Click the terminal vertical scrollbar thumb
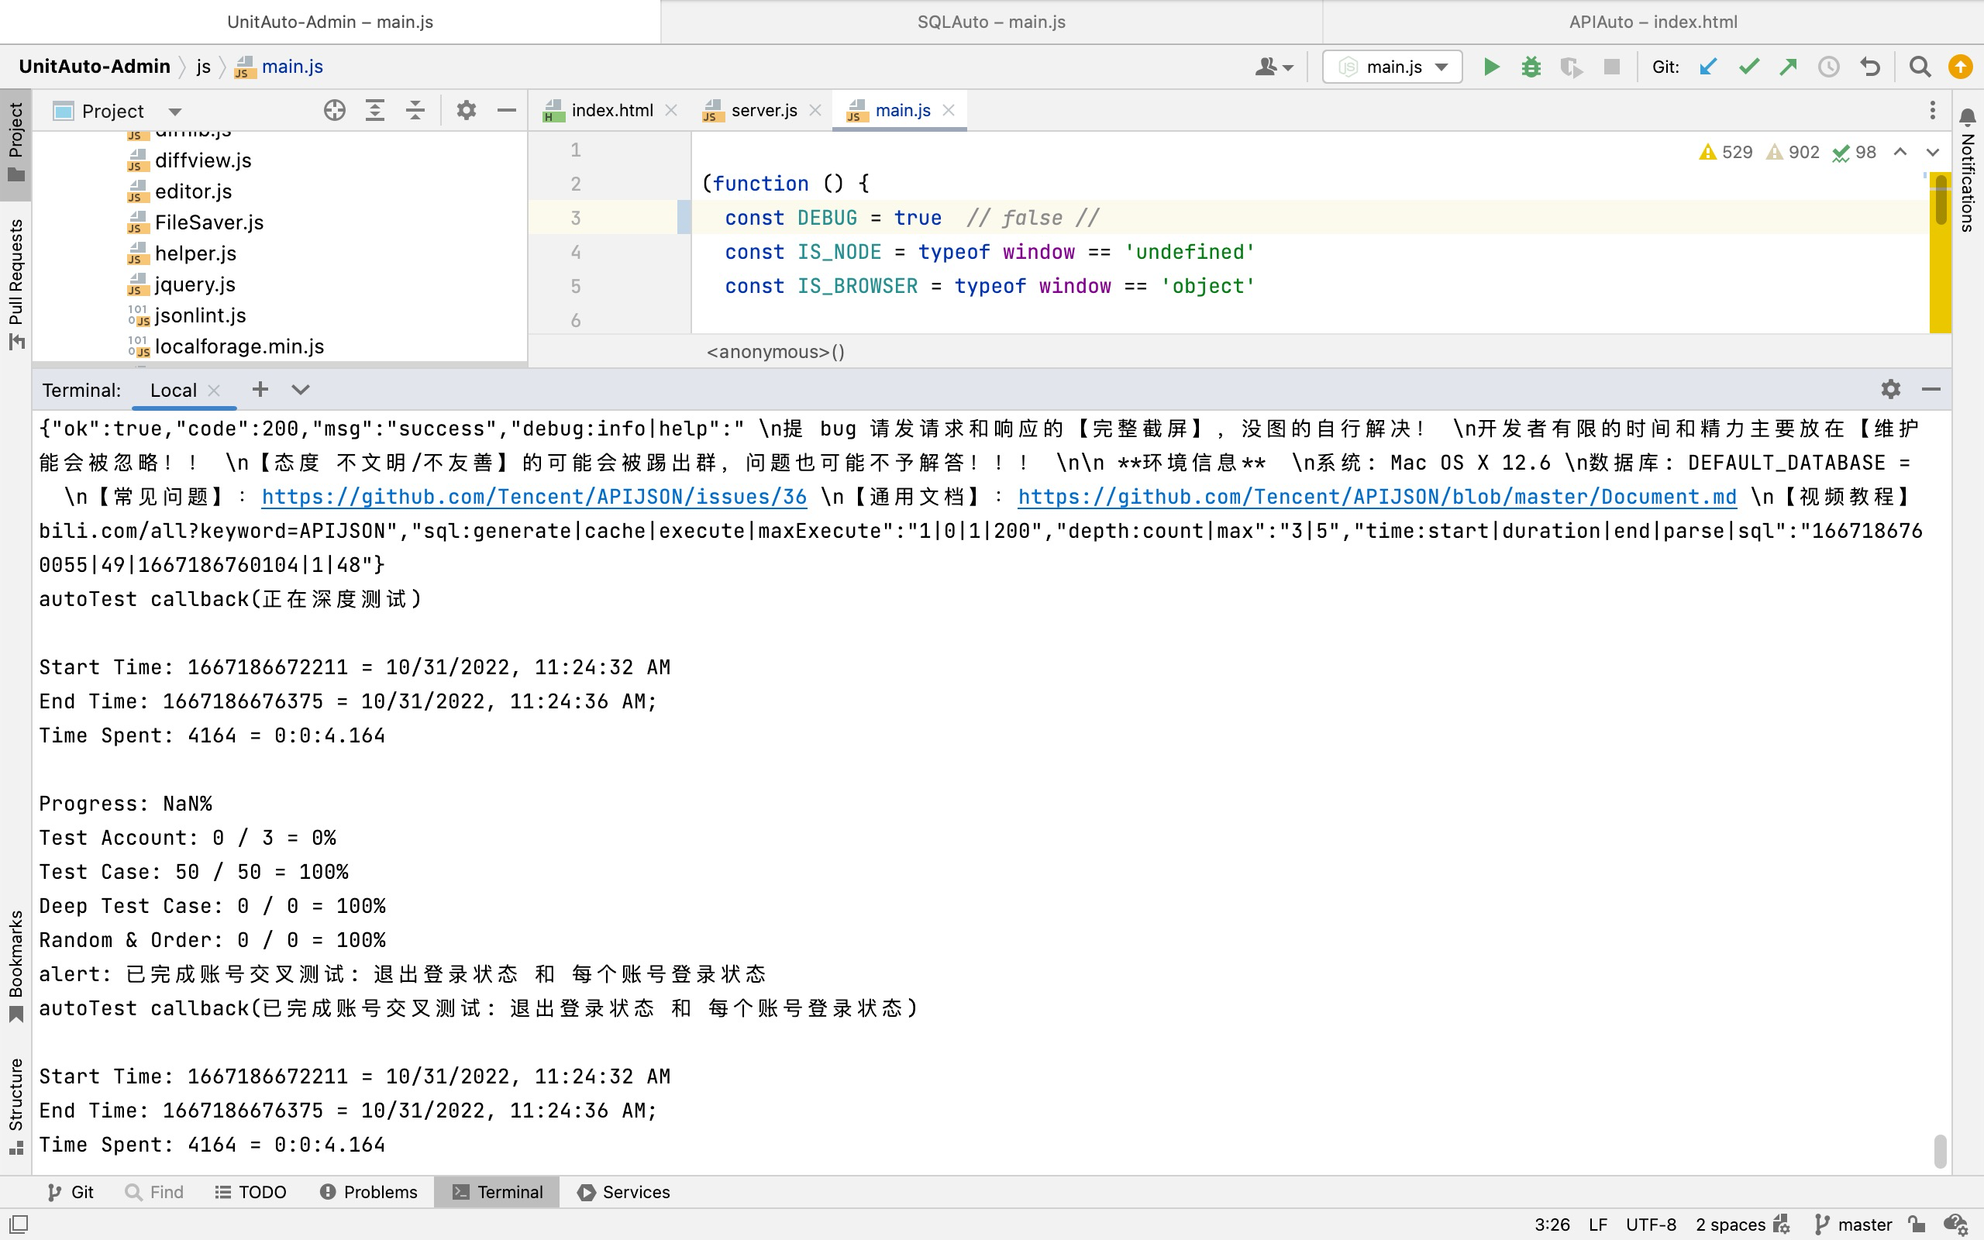 click(1940, 1151)
